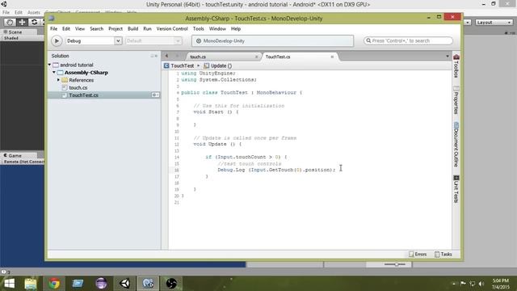
Task: Open the Unity Layout dropdown
Action: 494,23
